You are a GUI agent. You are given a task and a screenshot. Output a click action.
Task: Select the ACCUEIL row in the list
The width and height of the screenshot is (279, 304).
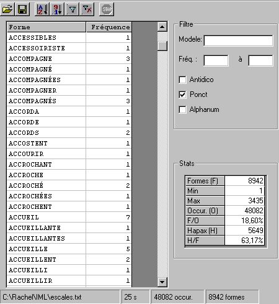tap(69, 217)
